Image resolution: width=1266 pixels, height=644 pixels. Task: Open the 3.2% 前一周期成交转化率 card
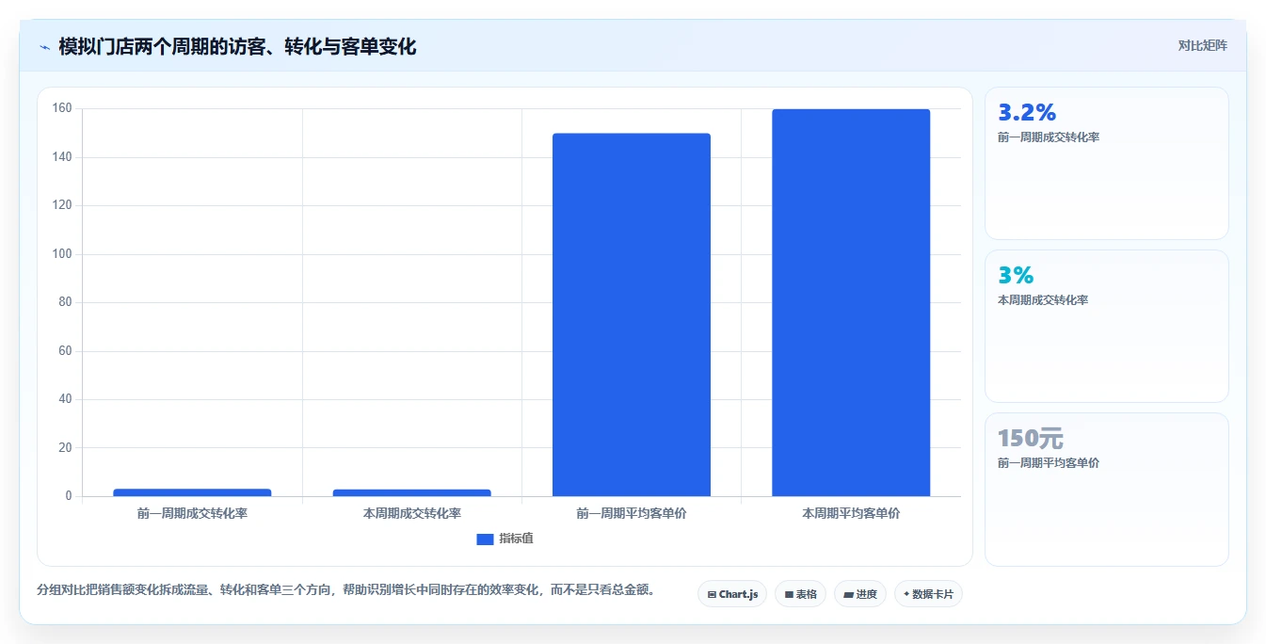point(1107,164)
